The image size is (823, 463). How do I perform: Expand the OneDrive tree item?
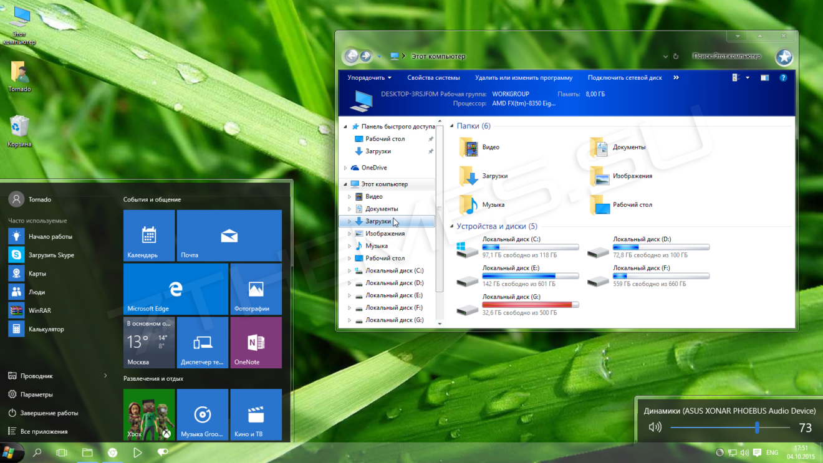pyautogui.click(x=345, y=167)
